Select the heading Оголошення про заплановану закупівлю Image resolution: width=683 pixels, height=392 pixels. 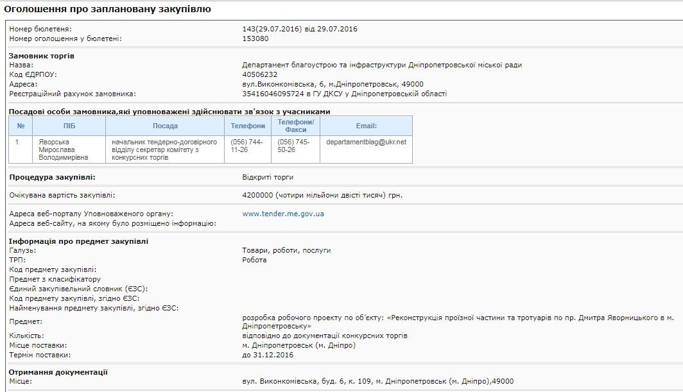[x=108, y=9]
